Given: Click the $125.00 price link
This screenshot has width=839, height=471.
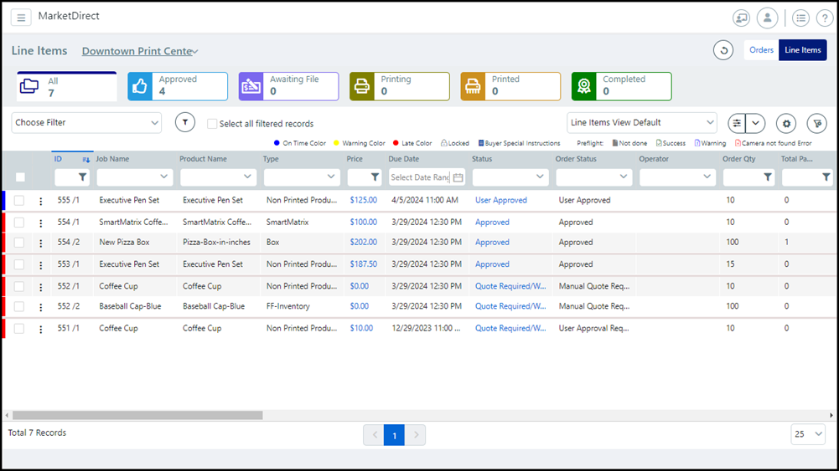Looking at the screenshot, I should (364, 201).
